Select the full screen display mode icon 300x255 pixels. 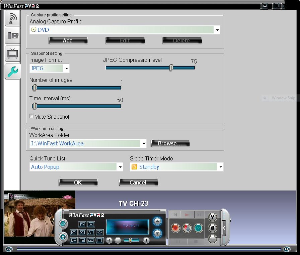100,240
